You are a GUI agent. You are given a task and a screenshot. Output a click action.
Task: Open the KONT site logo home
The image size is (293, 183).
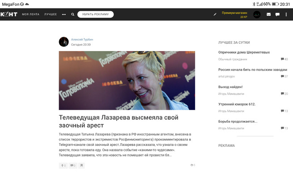(x=9, y=14)
